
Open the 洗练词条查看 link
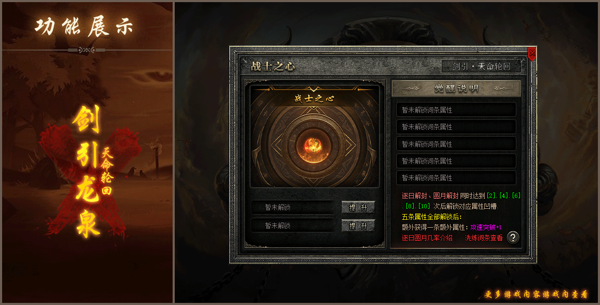pyautogui.click(x=484, y=238)
